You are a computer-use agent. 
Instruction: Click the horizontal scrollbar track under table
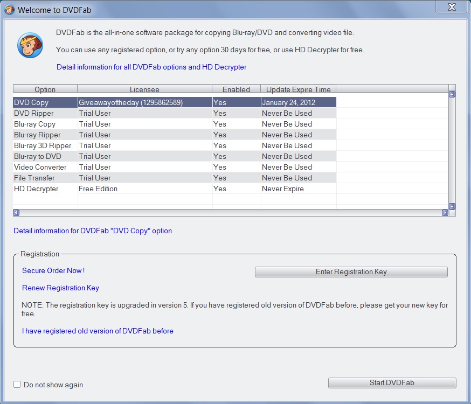(x=231, y=213)
